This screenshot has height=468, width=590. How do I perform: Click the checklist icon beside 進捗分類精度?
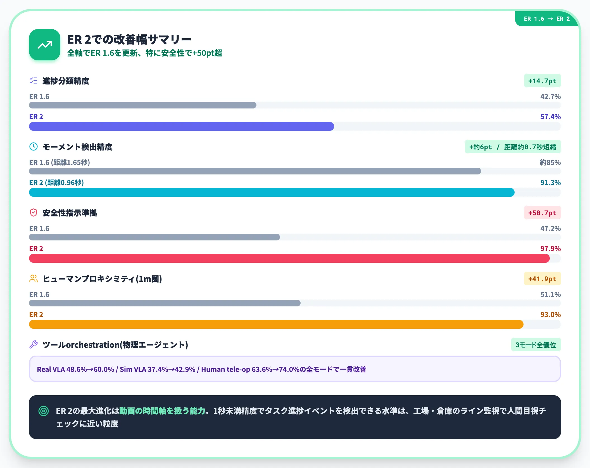coord(34,81)
